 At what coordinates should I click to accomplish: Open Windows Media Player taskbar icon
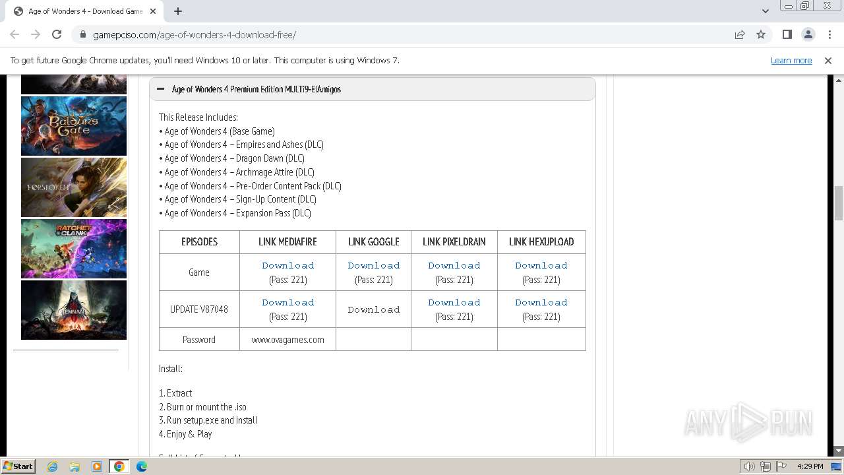97,466
